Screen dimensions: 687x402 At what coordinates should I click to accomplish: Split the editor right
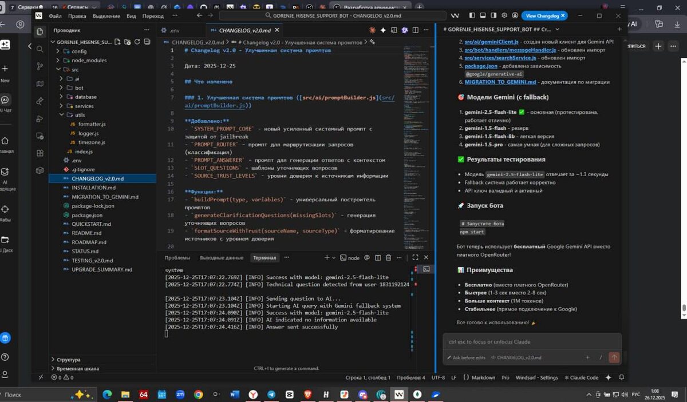point(417,30)
